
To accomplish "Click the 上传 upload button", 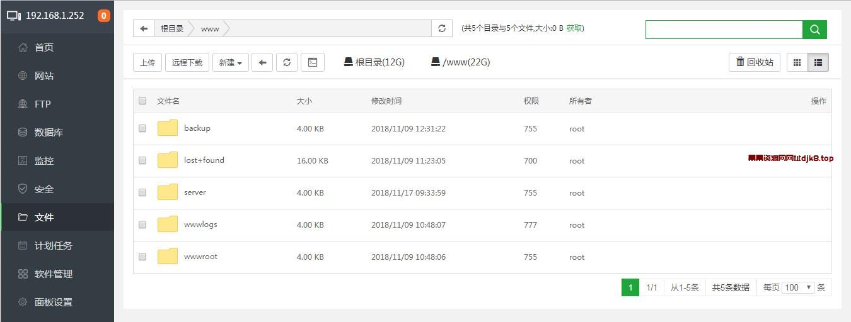I will (x=148, y=62).
